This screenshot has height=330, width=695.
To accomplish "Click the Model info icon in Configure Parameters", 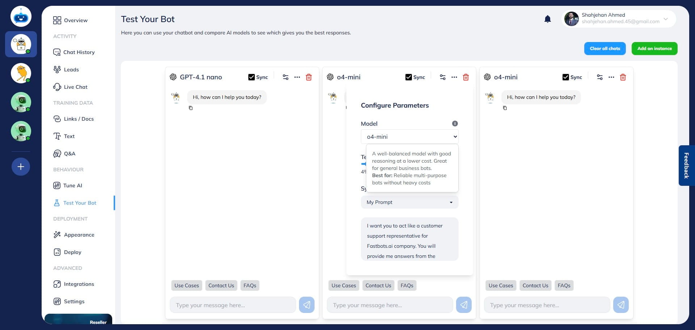I will [455, 124].
